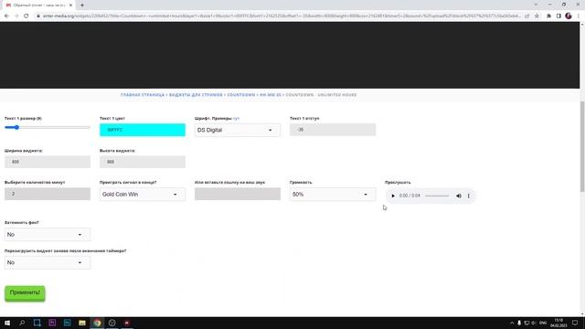Open OBS Studio from the taskbar
The image size is (585, 329).
coord(112,323)
